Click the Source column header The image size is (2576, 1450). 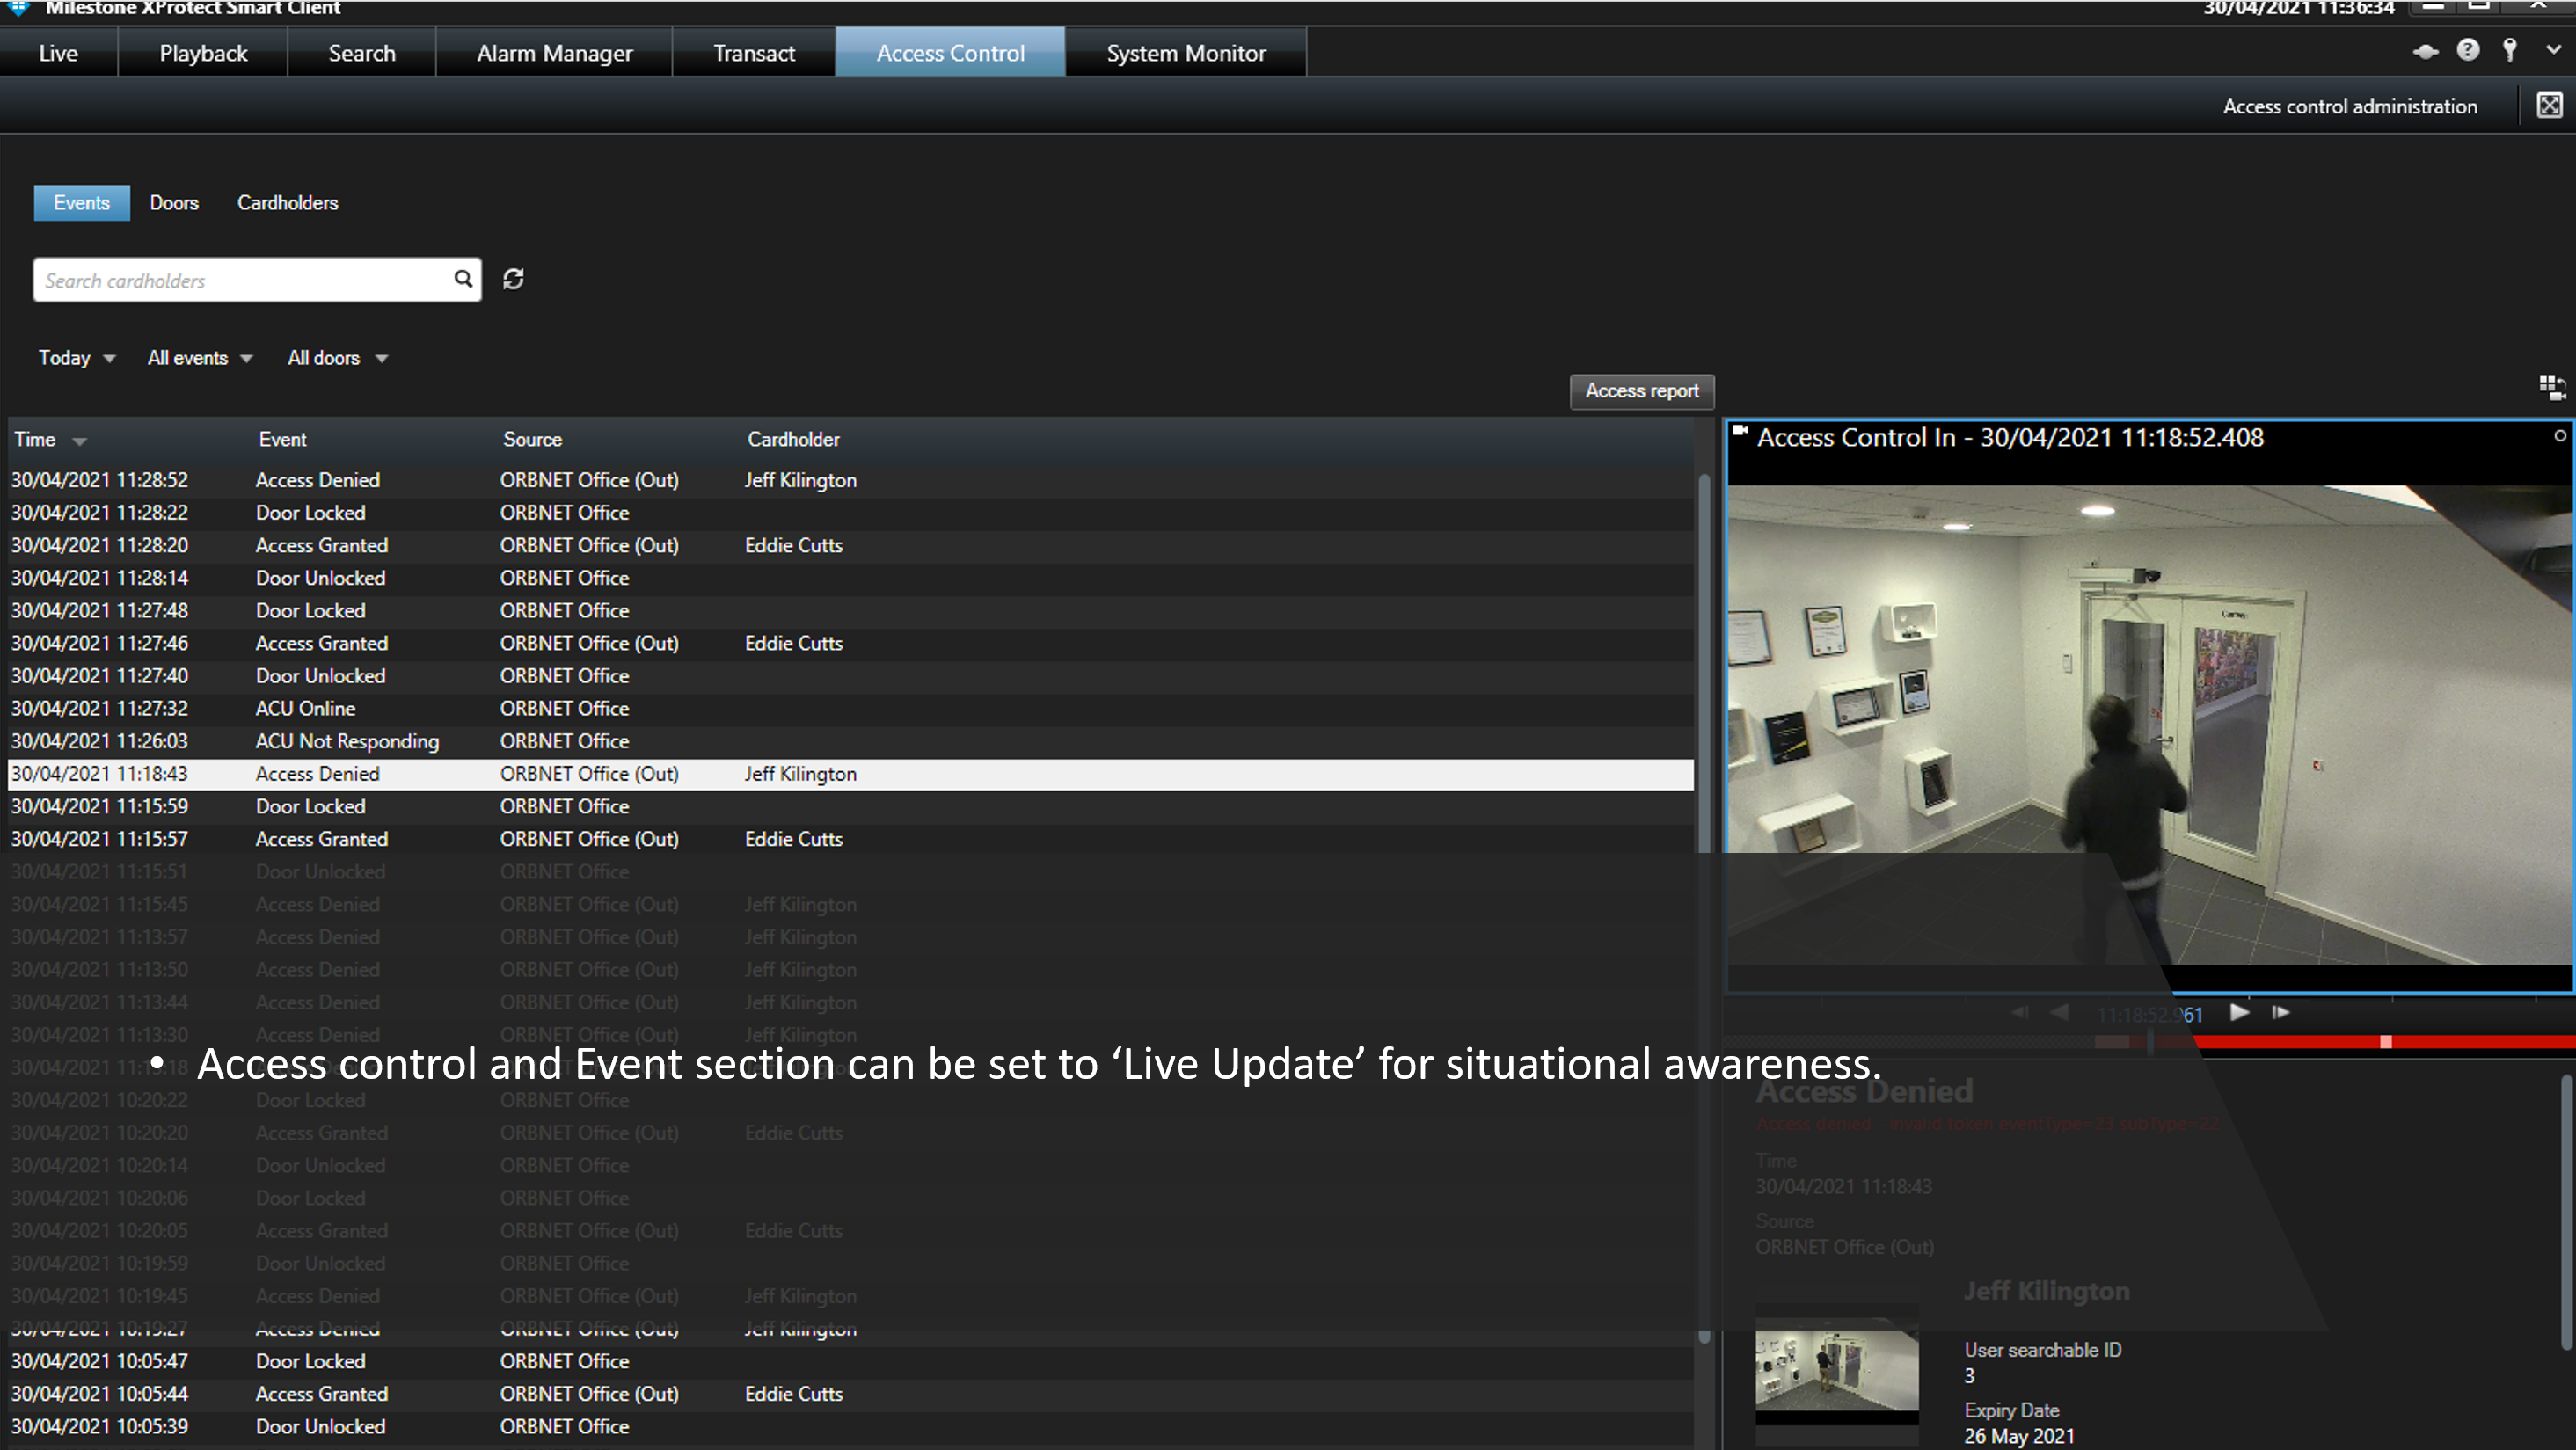click(533, 440)
